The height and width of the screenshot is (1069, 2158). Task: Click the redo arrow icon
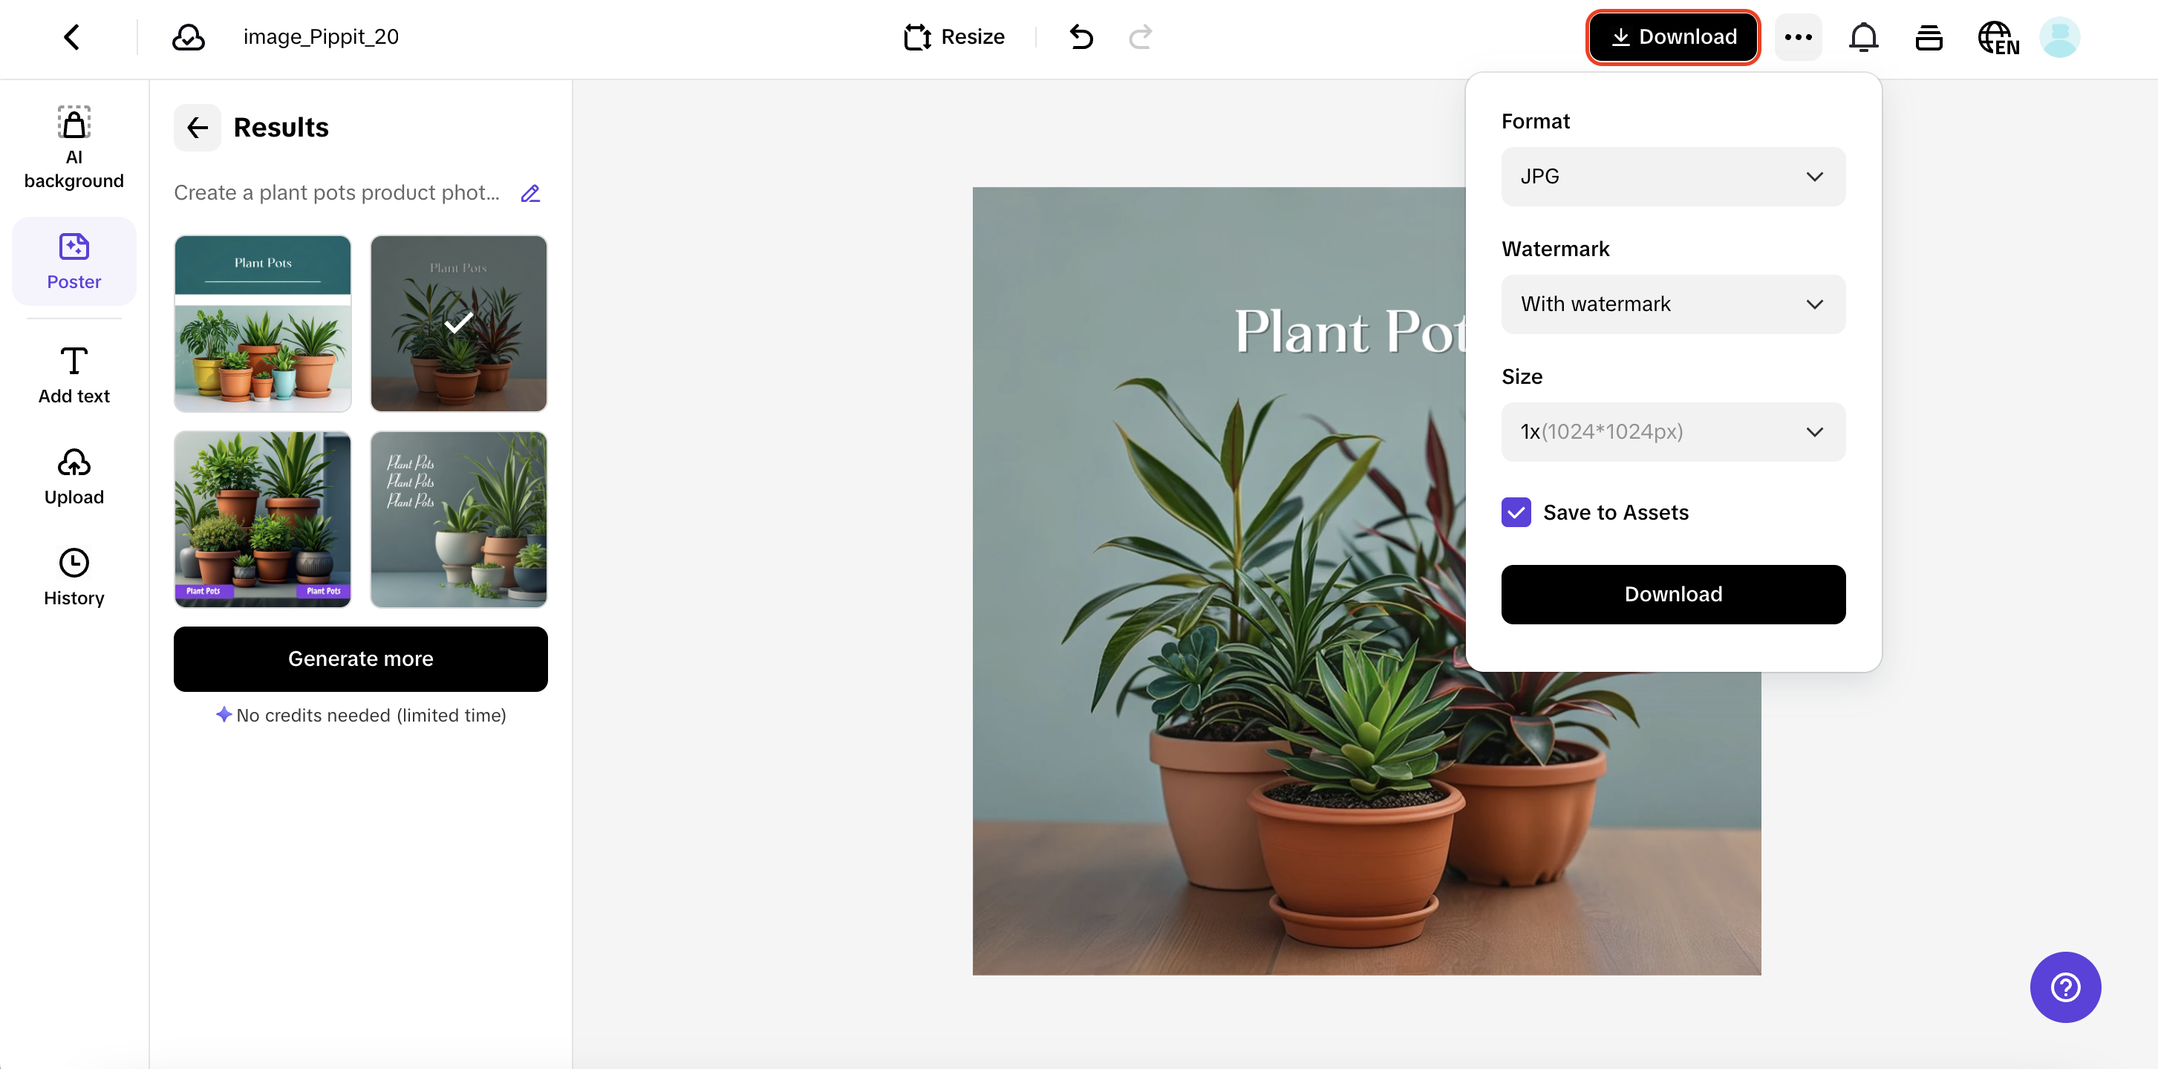[x=1141, y=37]
